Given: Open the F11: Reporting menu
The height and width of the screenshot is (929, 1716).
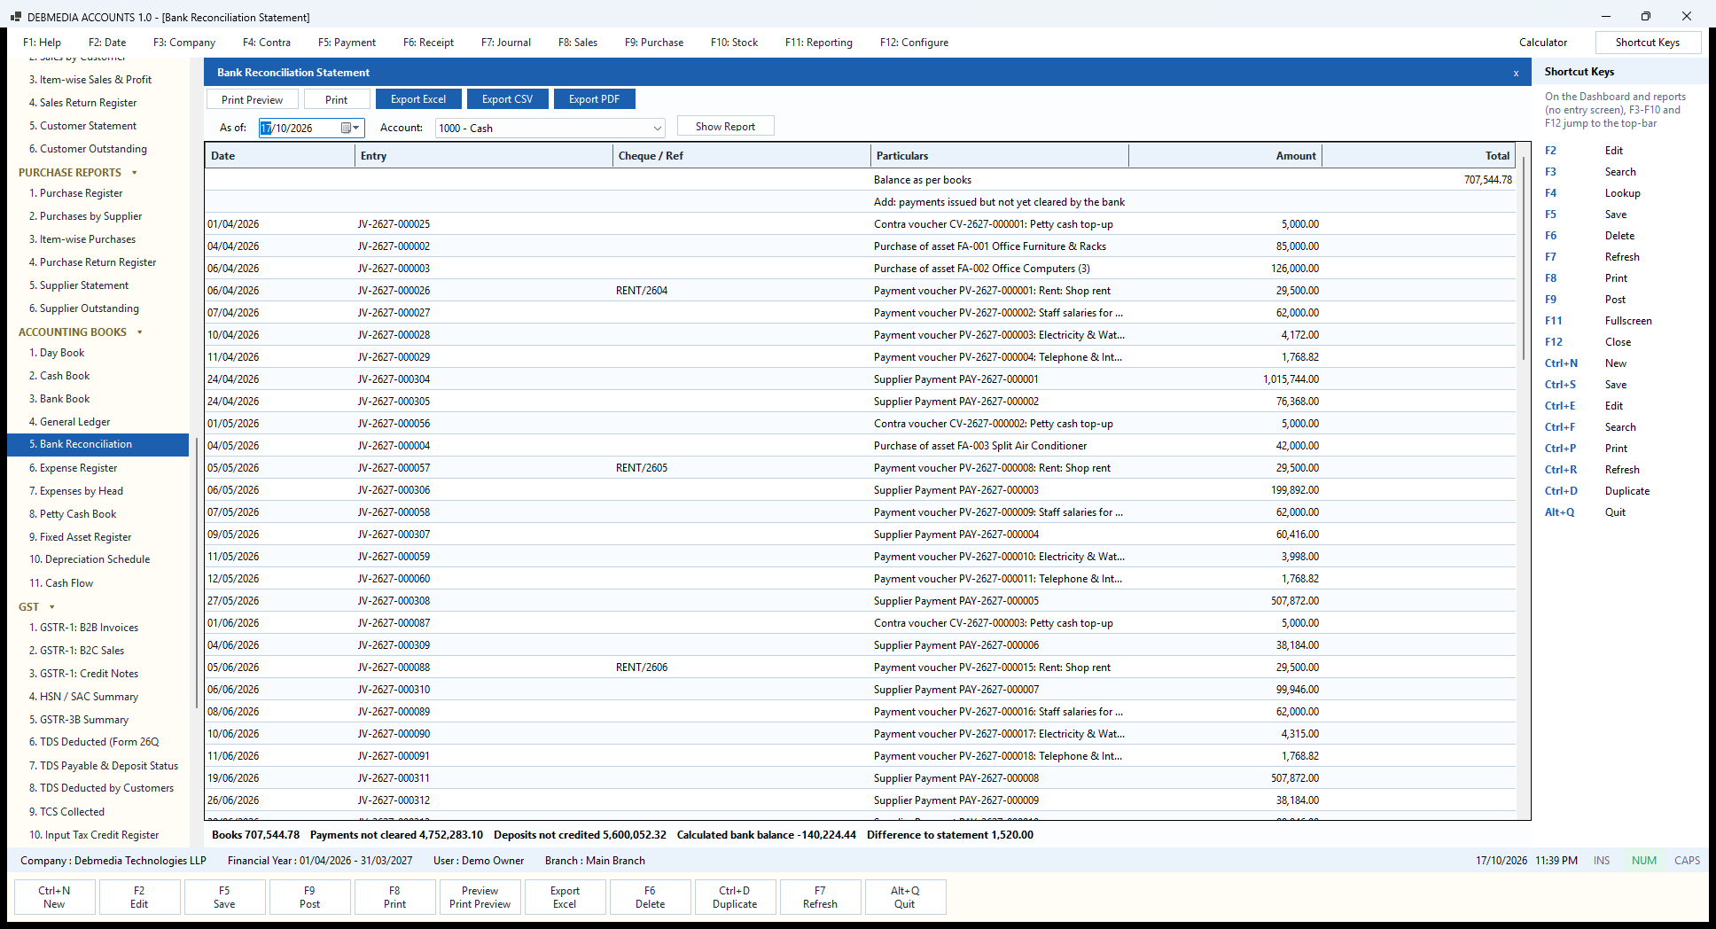Looking at the screenshot, I should tap(818, 43).
